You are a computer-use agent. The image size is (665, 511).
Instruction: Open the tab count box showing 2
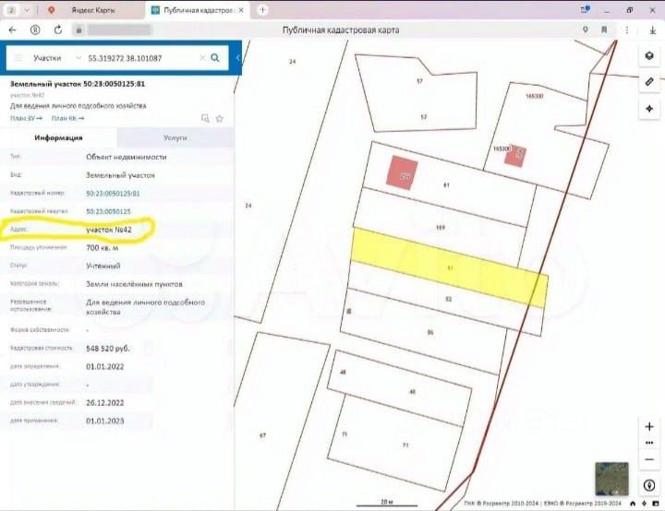(x=11, y=10)
